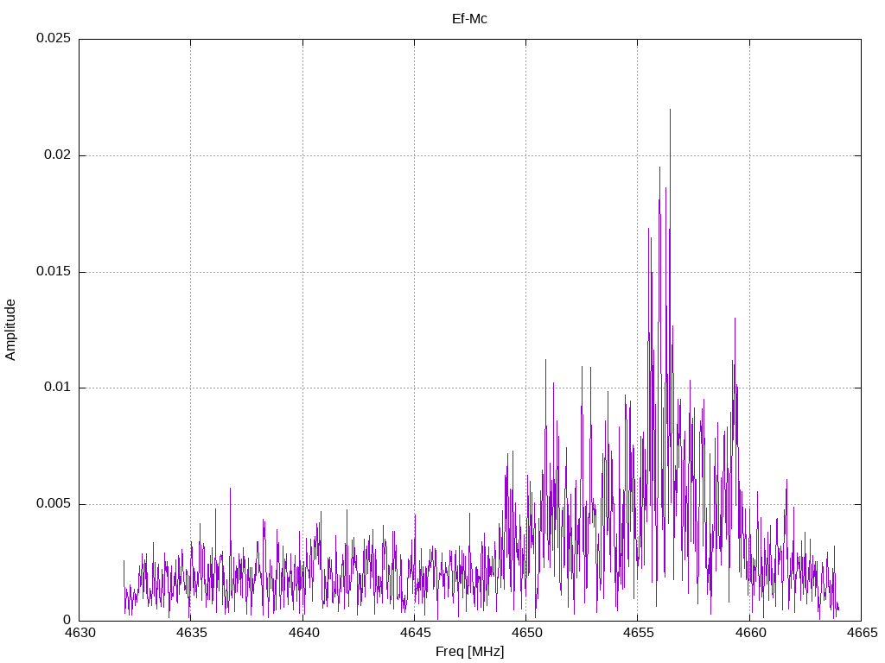This screenshot has height=663, width=885.
Task: Select the 0.02 y-axis tick label
Action: pos(57,155)
